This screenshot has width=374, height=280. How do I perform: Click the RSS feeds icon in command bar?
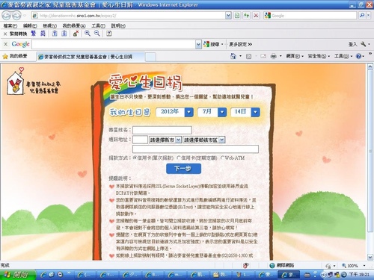click(248, 57)
